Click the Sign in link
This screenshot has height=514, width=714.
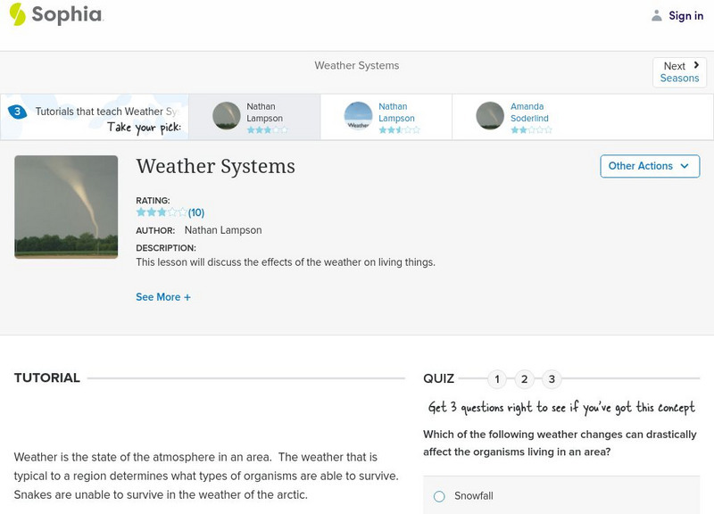(685, 15)
